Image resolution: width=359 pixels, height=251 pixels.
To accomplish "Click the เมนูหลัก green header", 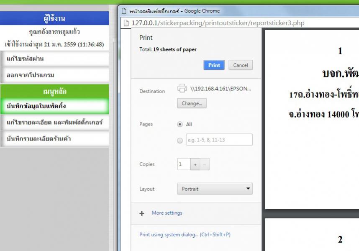I will click(x=55, y=91).
